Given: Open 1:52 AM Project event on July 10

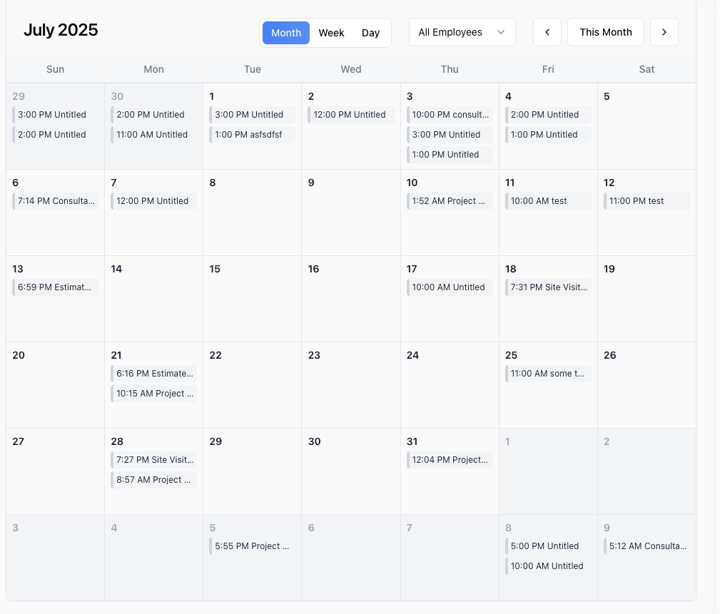Looking at the screenshot, I should tap(450, 201).
